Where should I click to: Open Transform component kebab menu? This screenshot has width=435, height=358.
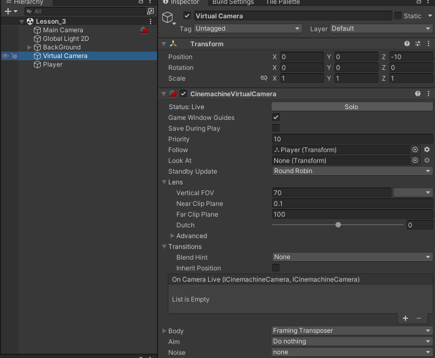429,44
